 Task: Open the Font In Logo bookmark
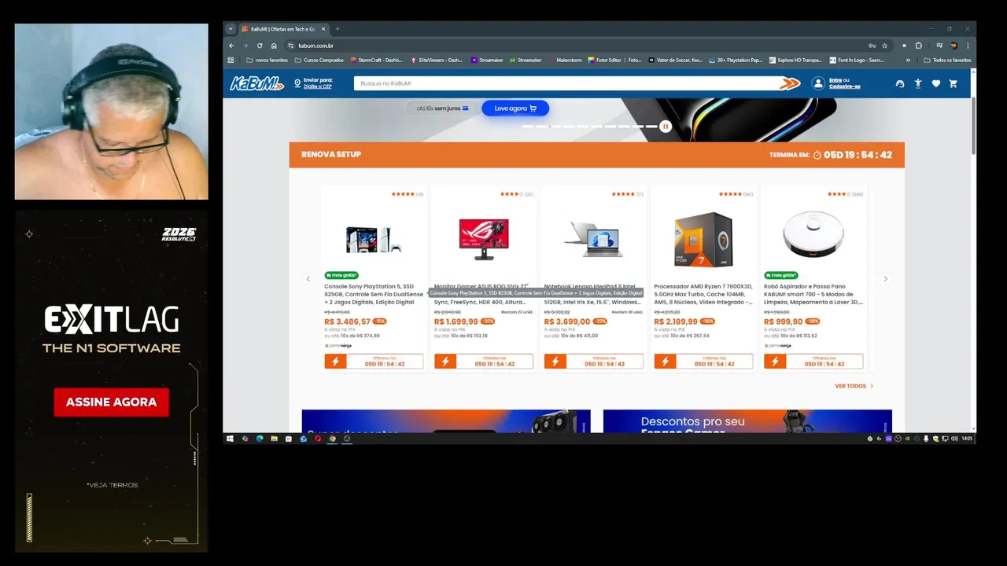(857, 60)
